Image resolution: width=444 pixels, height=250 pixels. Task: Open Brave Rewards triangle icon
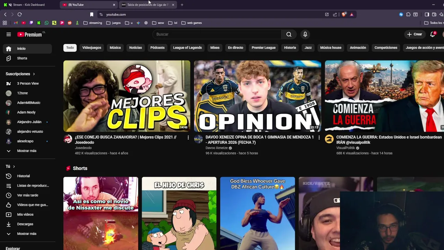coord(352,15)
